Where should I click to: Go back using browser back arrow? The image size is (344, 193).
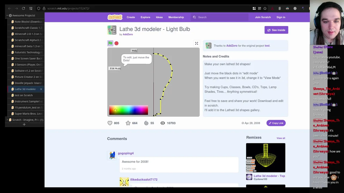click(9, 8)
